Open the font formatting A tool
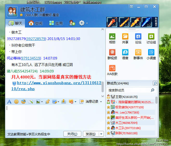Viewport: 171px width, 146px height. [x=9, y=102]
